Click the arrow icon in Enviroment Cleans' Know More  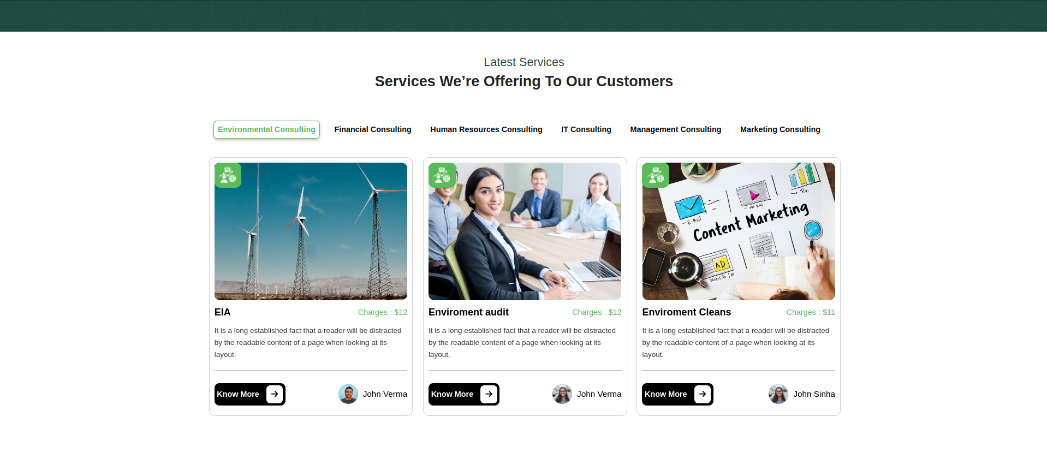pos(703,394)
